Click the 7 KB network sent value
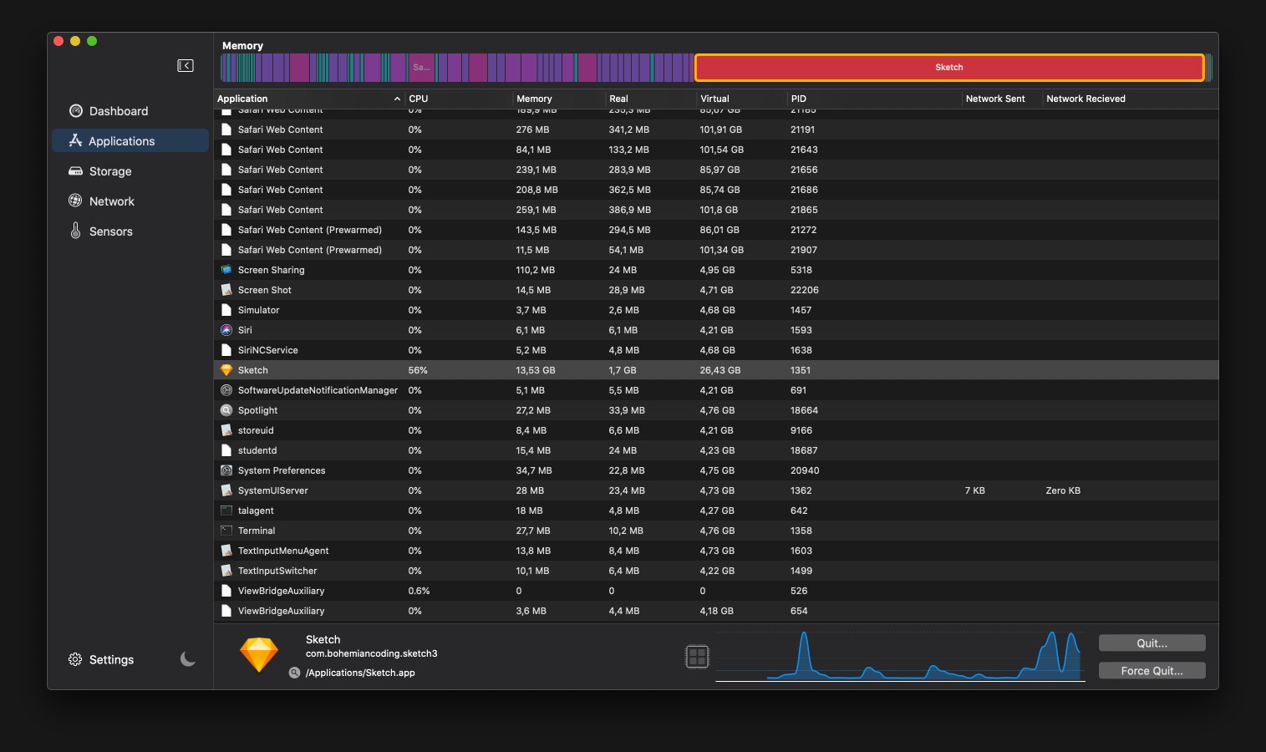 [974, 490]
